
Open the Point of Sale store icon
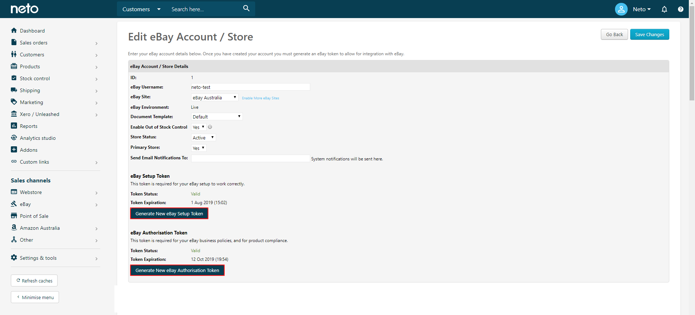(14, 216)
